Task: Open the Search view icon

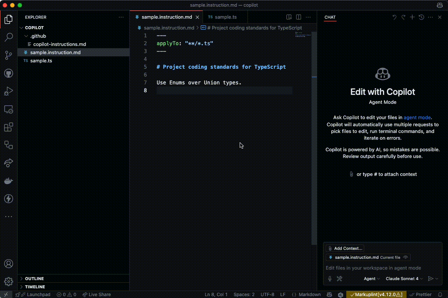Action: (8, 37)
